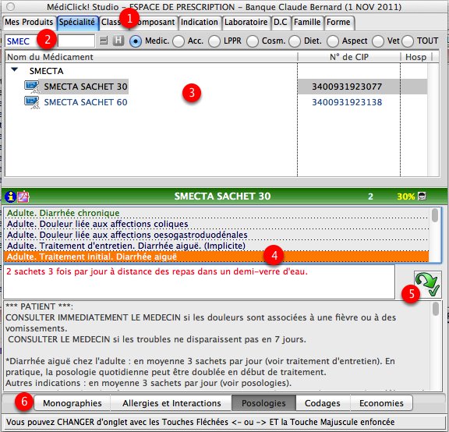Select the Diet. radio button
This screenshot has width=449, height=432.
click(x=295, y=41)
